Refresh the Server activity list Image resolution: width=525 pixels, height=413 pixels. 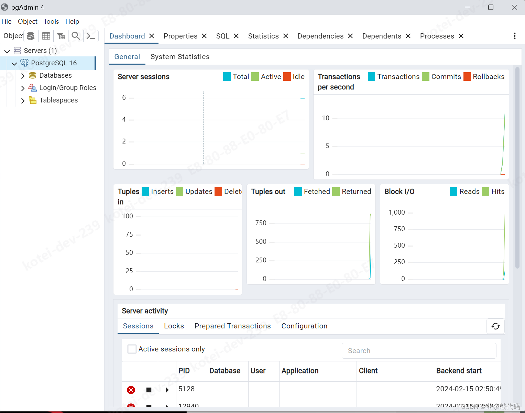[495, 326]
